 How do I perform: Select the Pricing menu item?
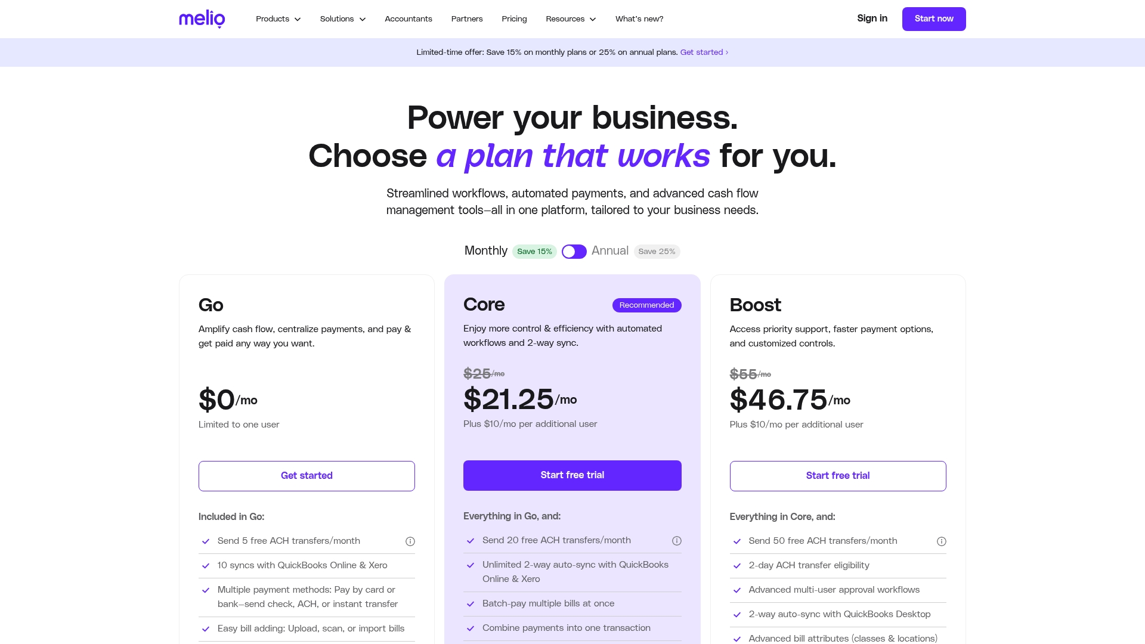[x=514, y=19]
